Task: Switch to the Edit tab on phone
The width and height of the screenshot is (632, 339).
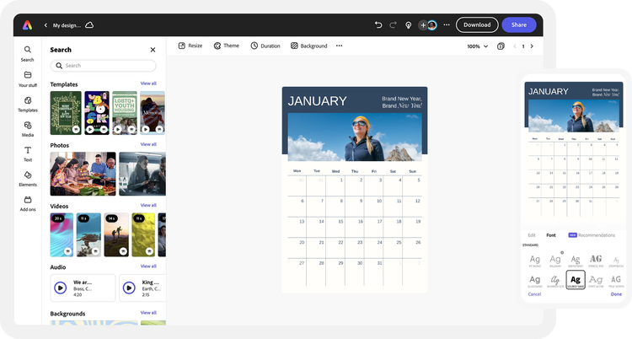Action: click(532, 235)
